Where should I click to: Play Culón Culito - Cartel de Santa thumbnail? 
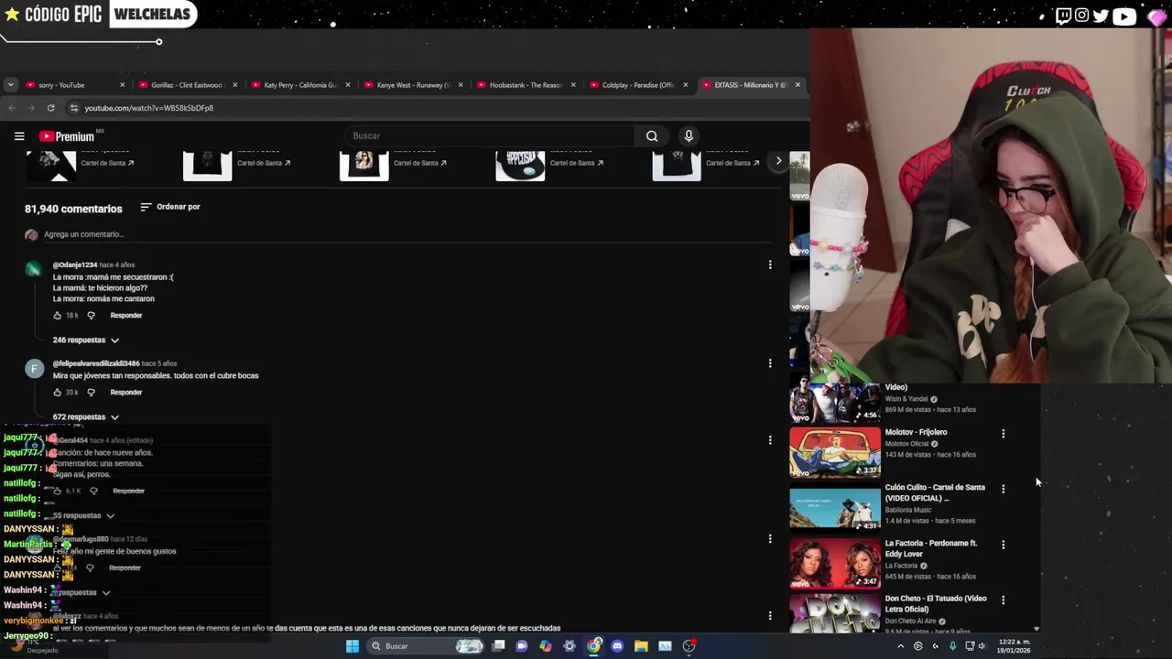tap(835, 508)
